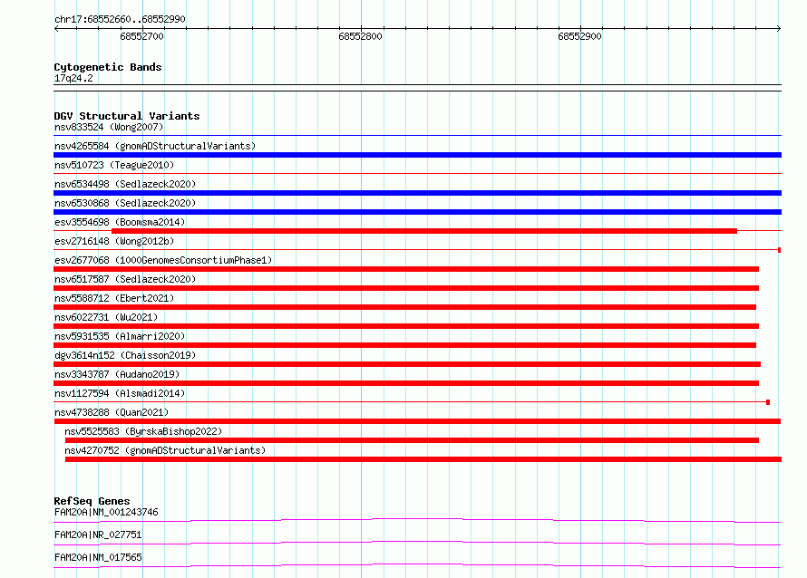Viewport: 807px width, 578px height.
Task: Select variant esv2716148 (Wong2012b) label
Action: coord(114,241)
